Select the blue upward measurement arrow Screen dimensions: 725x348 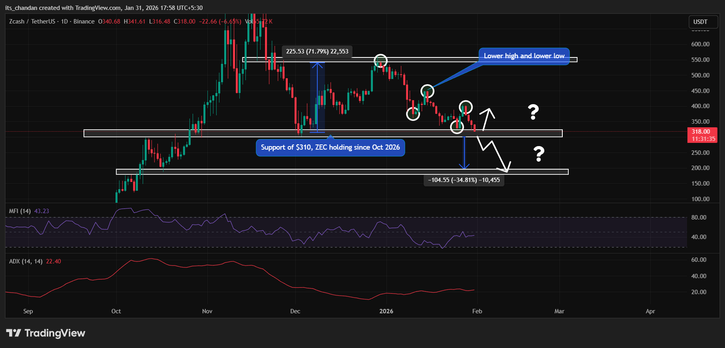(317, 97)
